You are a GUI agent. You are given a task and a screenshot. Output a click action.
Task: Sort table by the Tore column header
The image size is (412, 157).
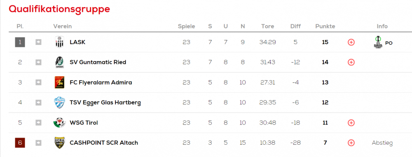[x=267, y=26]
